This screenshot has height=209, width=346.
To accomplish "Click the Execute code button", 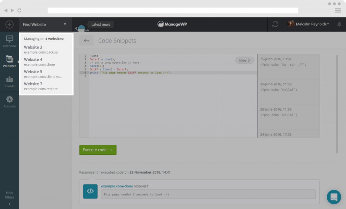I will [x=98, y=150].
